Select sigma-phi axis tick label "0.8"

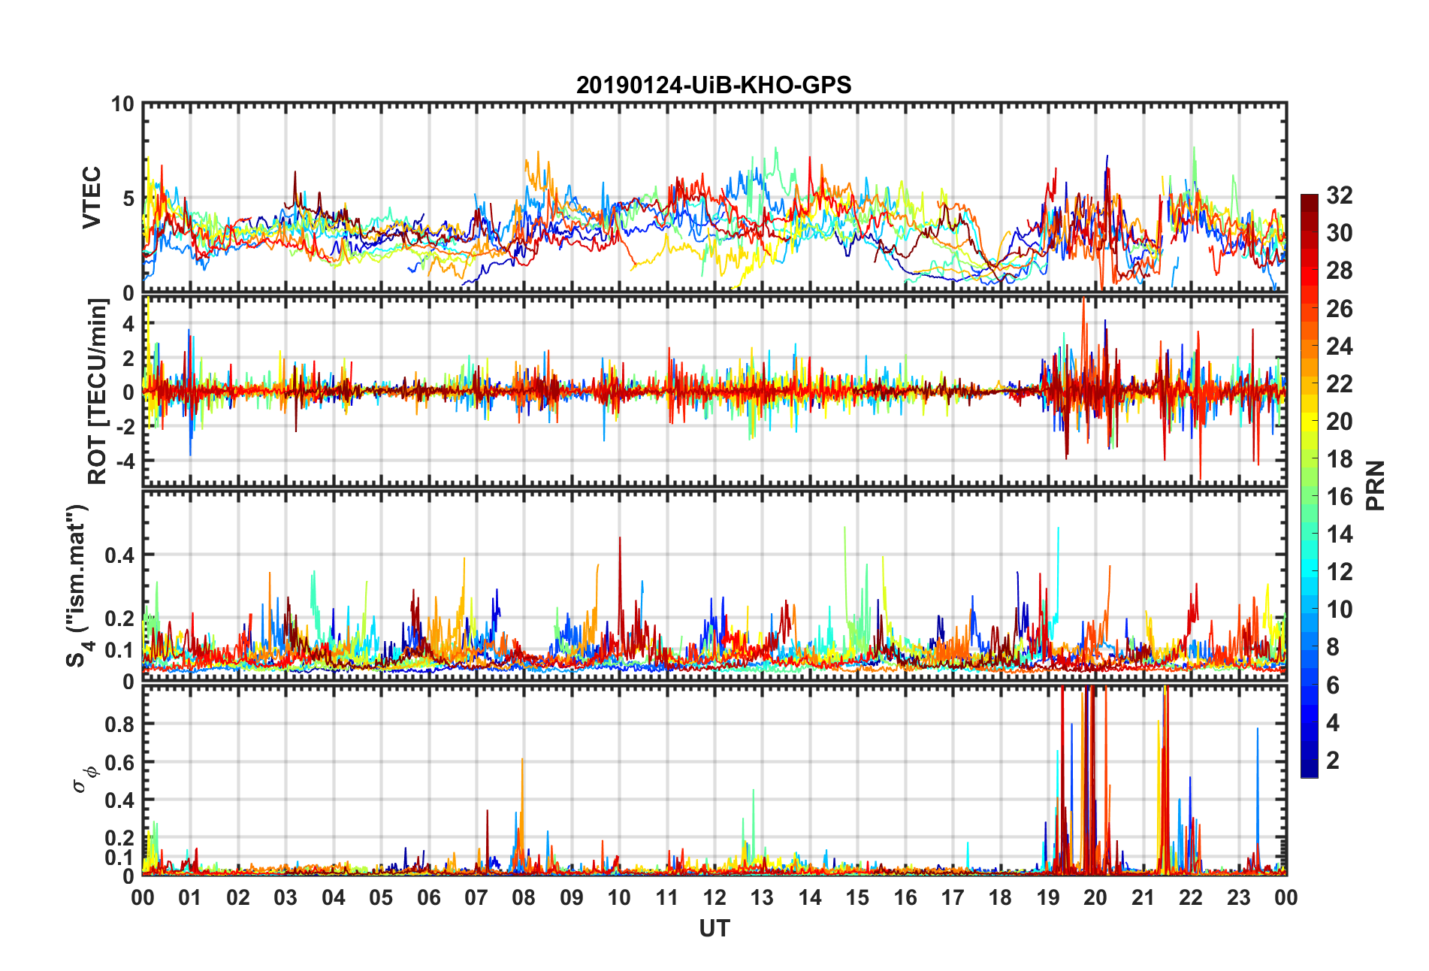pyautogui.click(x=120, y=724)
